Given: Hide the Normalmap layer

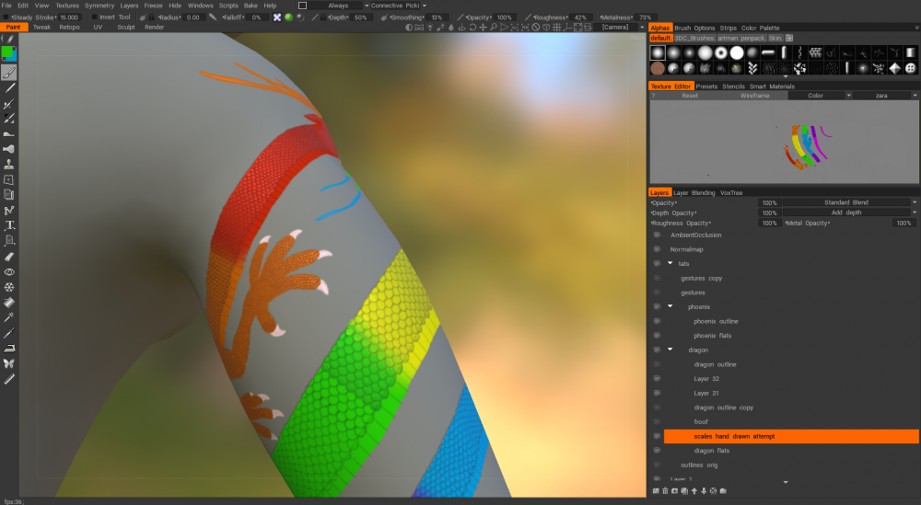Looking at the screenshot, I should [657, 249].
